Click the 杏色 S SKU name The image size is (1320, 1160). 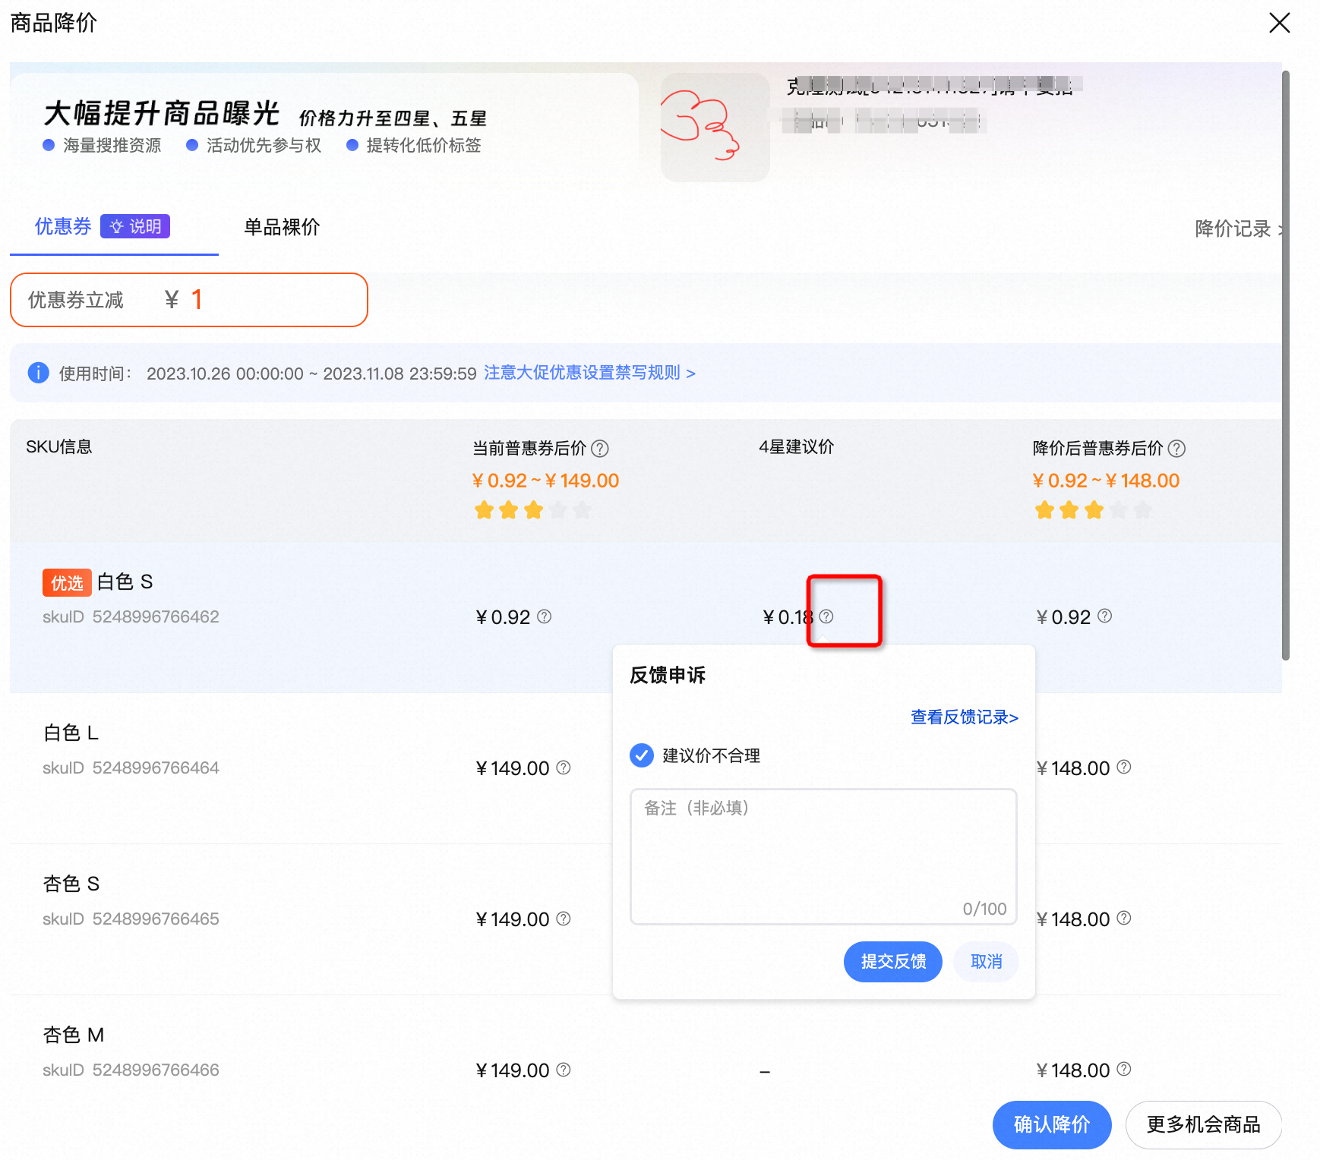coord(71,884)
